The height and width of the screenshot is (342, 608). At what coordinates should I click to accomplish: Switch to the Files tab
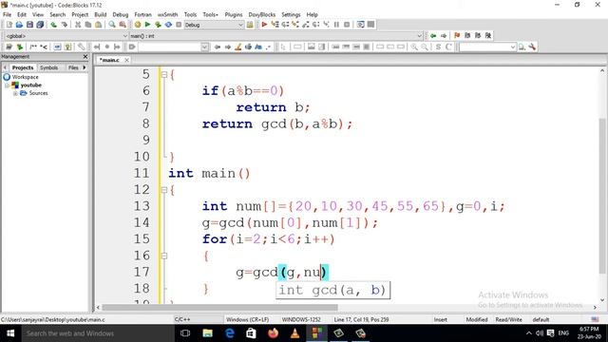[73, 67]
